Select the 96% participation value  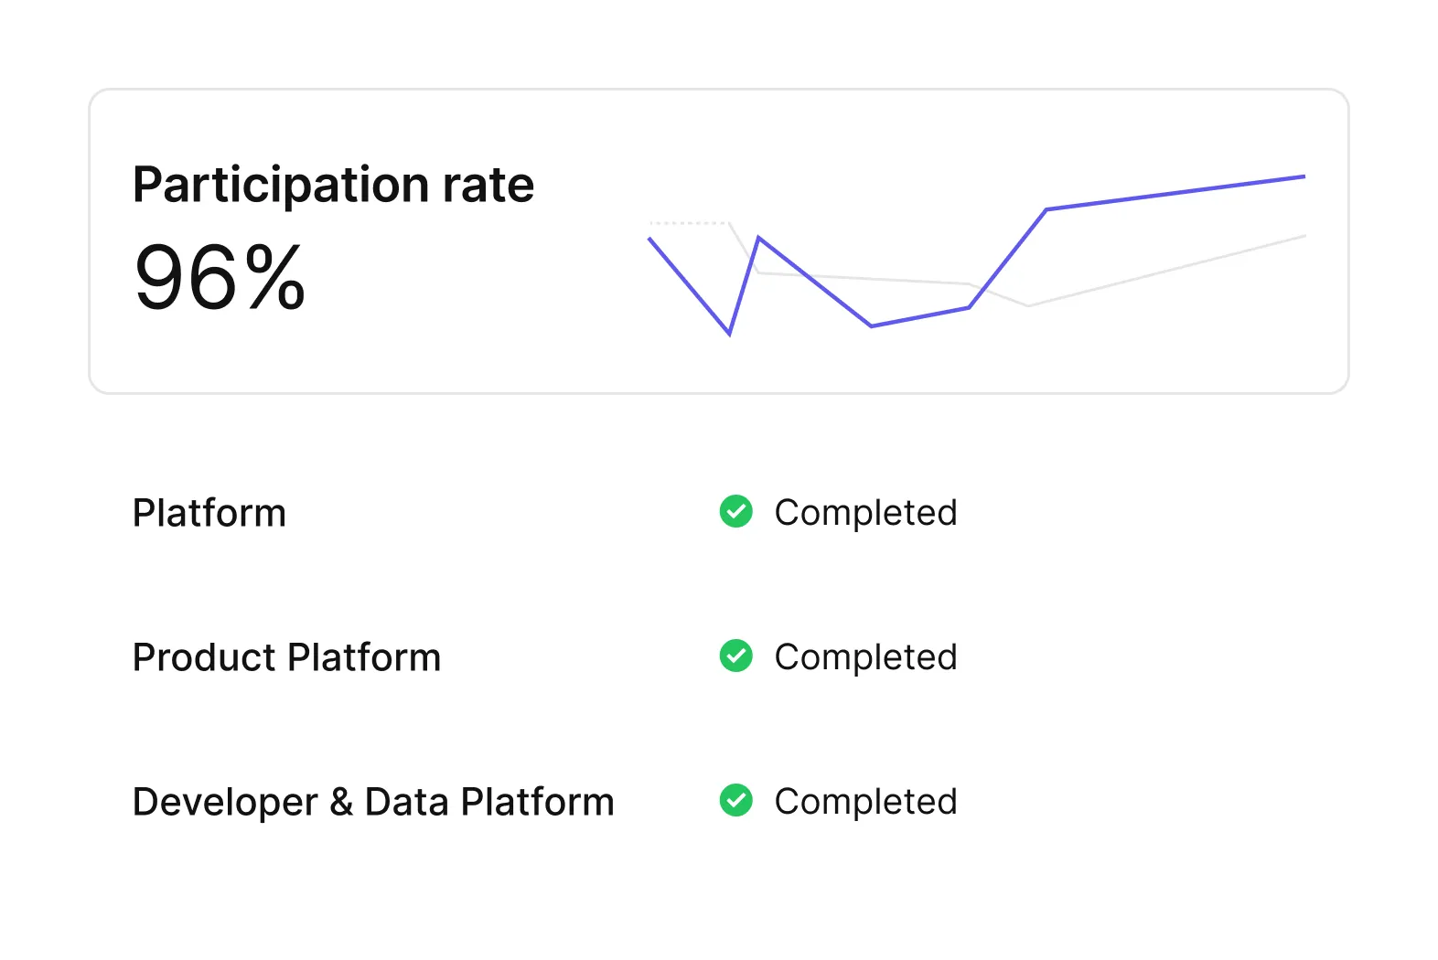[220, 277]
